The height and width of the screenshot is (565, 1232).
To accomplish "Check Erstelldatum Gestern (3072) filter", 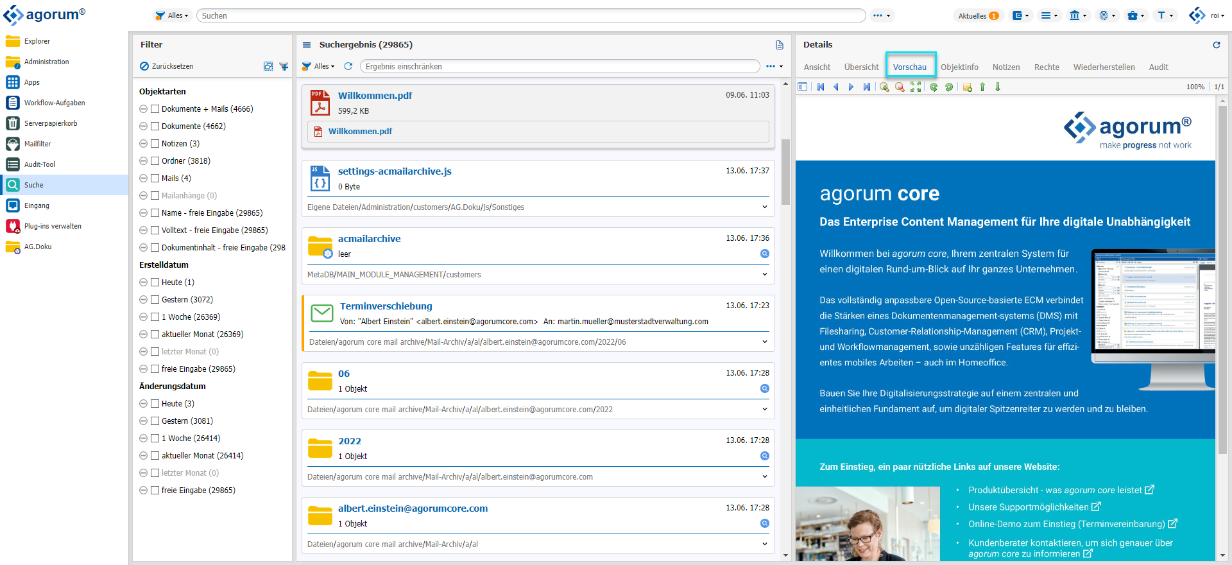I will 155,300.
